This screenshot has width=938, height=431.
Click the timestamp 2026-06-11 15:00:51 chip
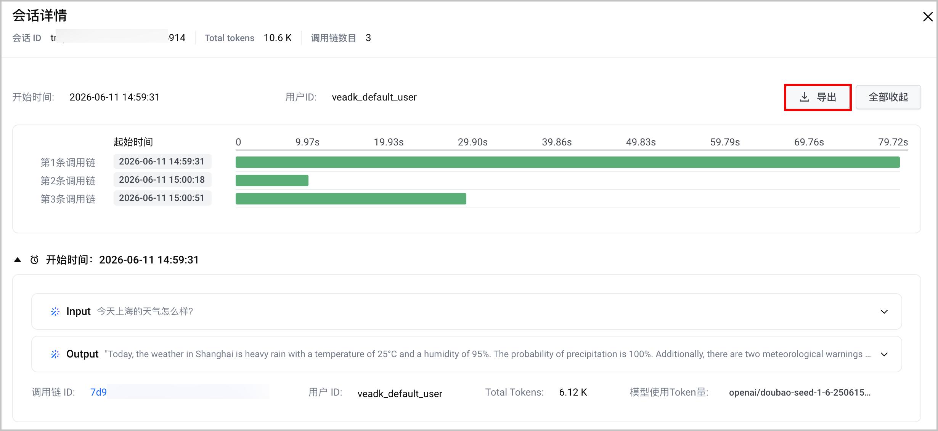[x=162, y=198]
